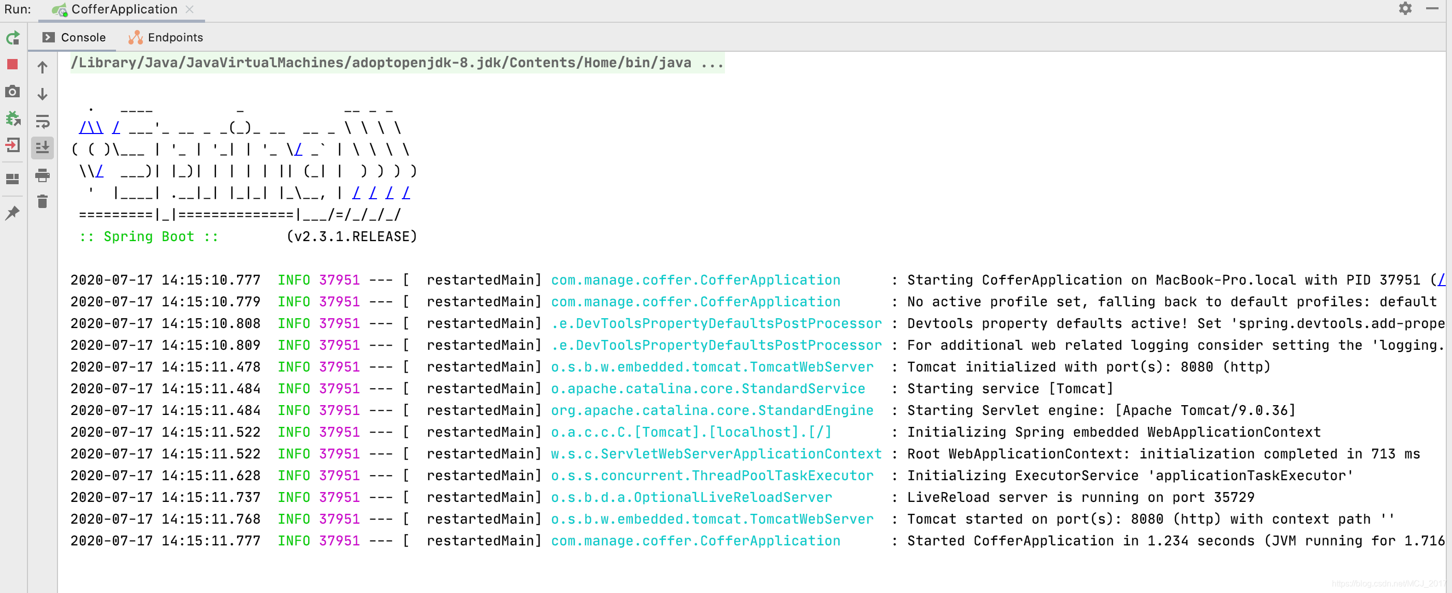The width and height of the screenshot is (1452, 593).
Task: Click the timestamp 2020-07-17 14:15:10.777
Action: click(166, 280)
